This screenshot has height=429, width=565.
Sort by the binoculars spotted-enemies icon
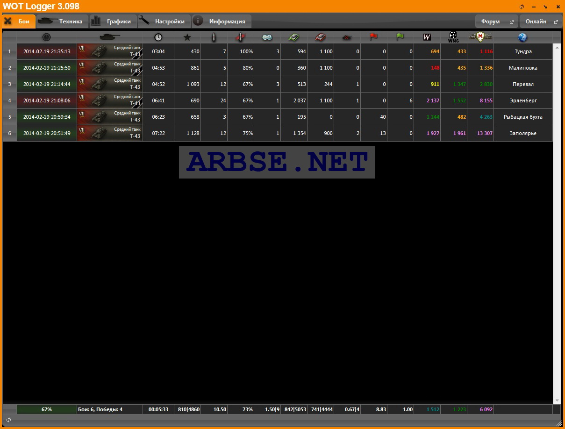click(x=267, y=37)
